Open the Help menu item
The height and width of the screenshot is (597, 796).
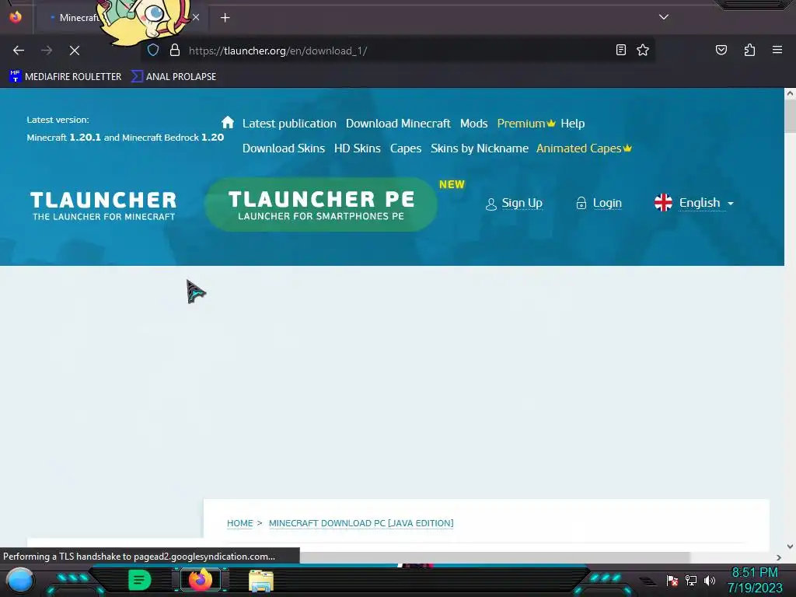pos(573,124)
